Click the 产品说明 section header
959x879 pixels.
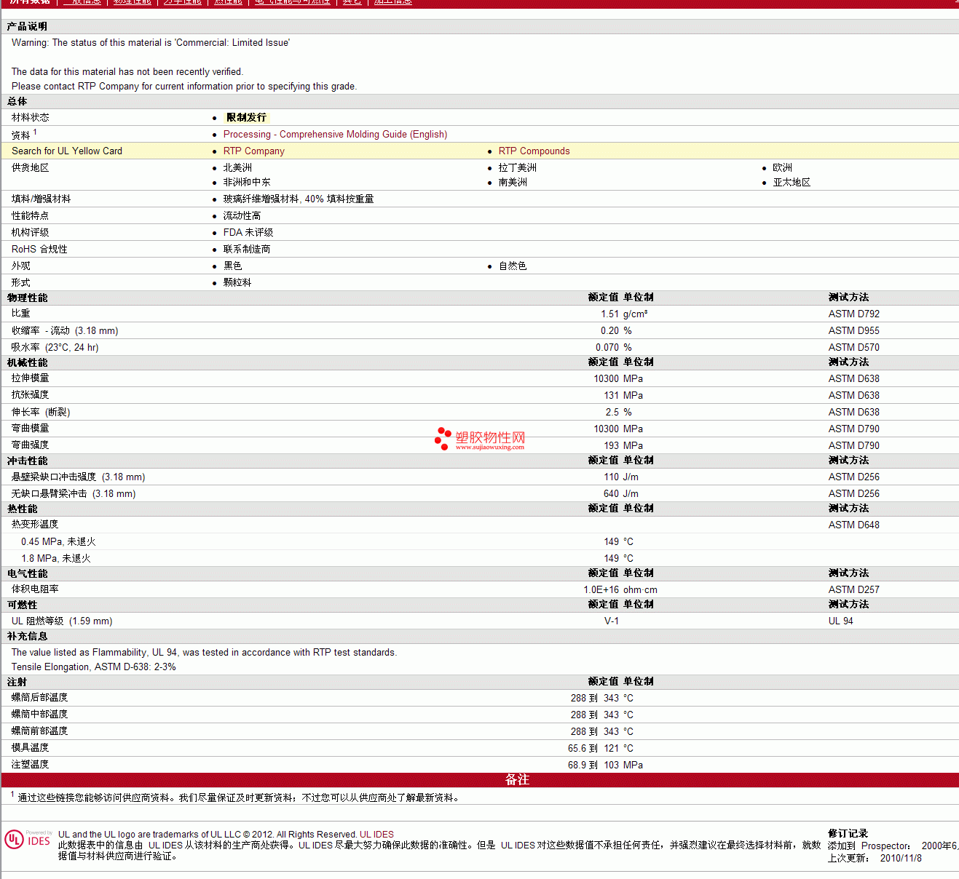27,26
